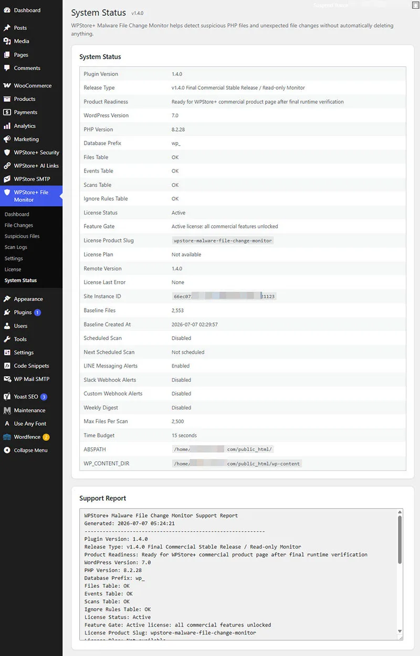This screenshot has height=656, width=420.
Task: Click the WPStore+ File Monitor shield icon
Action: (7, 192)
